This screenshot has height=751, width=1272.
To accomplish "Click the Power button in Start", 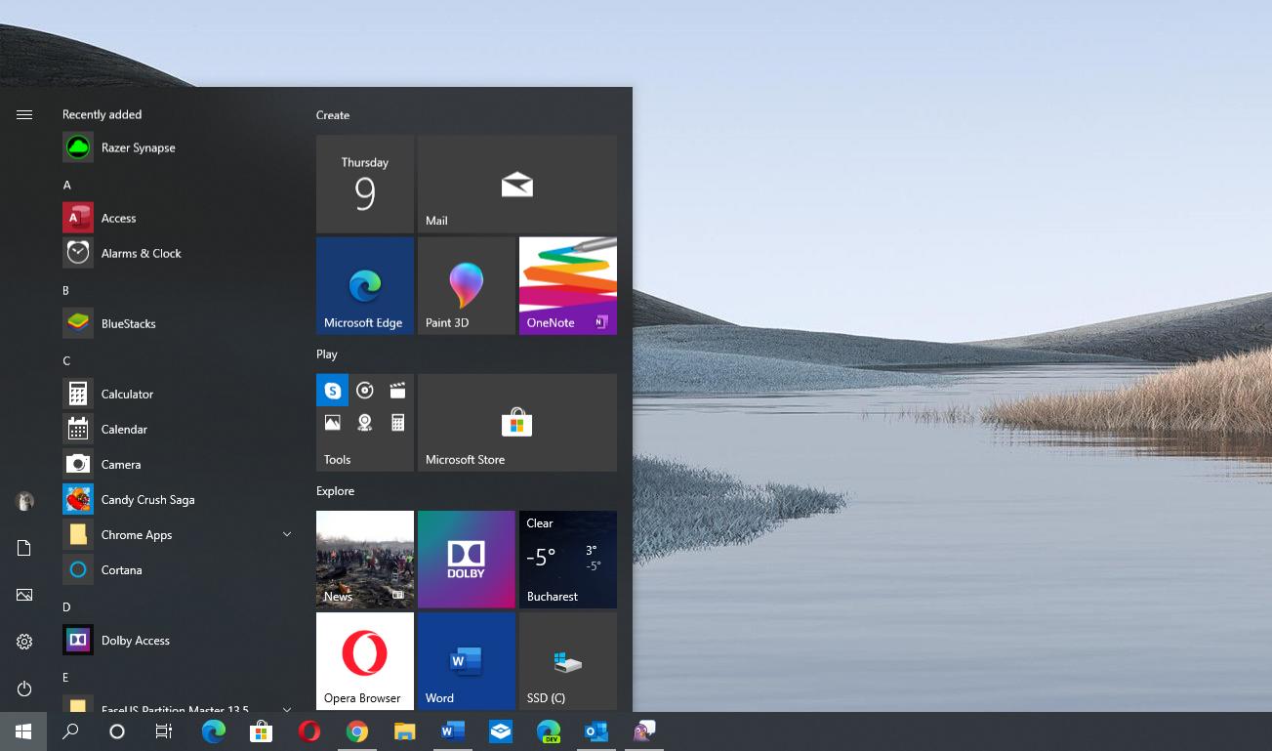I will click(24, 688).
